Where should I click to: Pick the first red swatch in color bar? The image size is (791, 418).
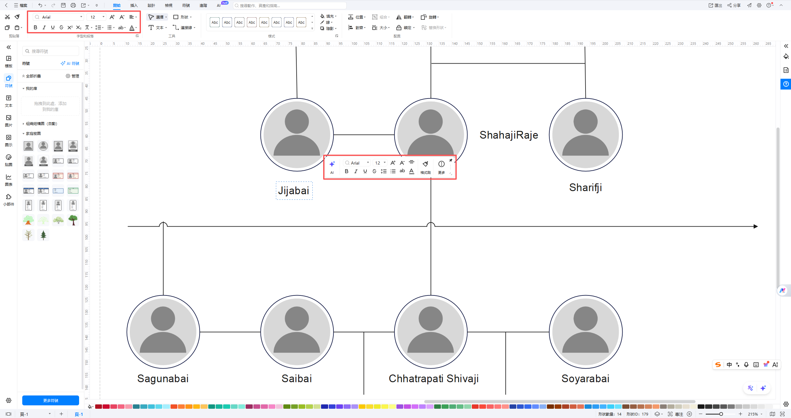click(98, 407)
